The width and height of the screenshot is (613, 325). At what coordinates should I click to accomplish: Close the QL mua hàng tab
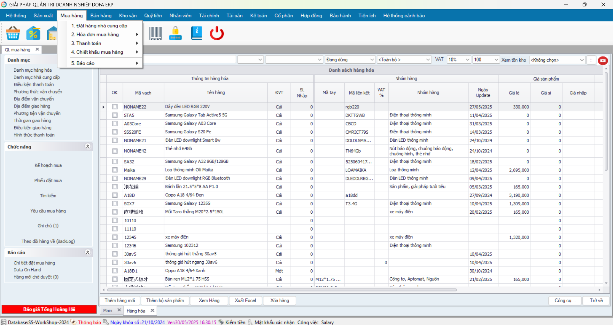click(37, 49)
